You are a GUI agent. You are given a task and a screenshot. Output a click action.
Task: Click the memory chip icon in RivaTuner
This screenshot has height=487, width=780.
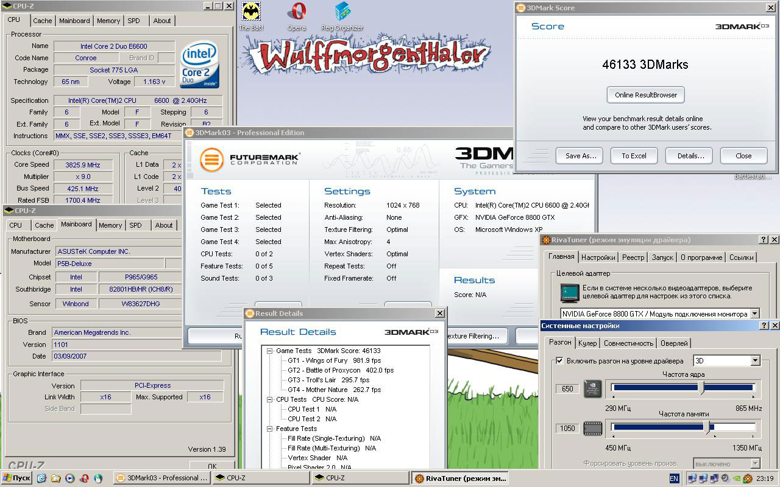[592, 429]
